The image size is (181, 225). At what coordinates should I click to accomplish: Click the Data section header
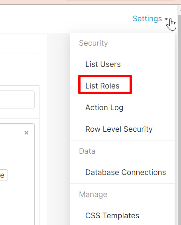87,151
